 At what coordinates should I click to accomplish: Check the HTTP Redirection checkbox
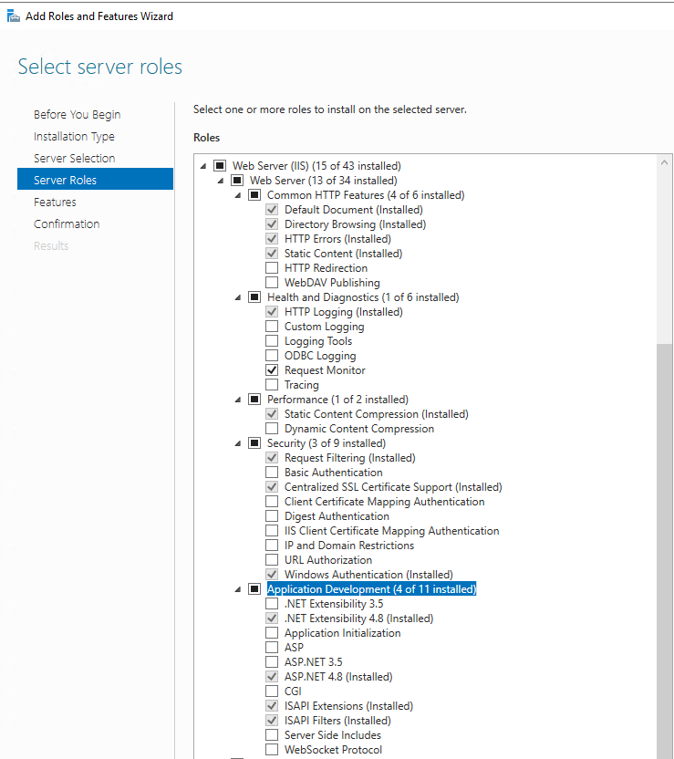pyautogui.click(x=272, y=268)
